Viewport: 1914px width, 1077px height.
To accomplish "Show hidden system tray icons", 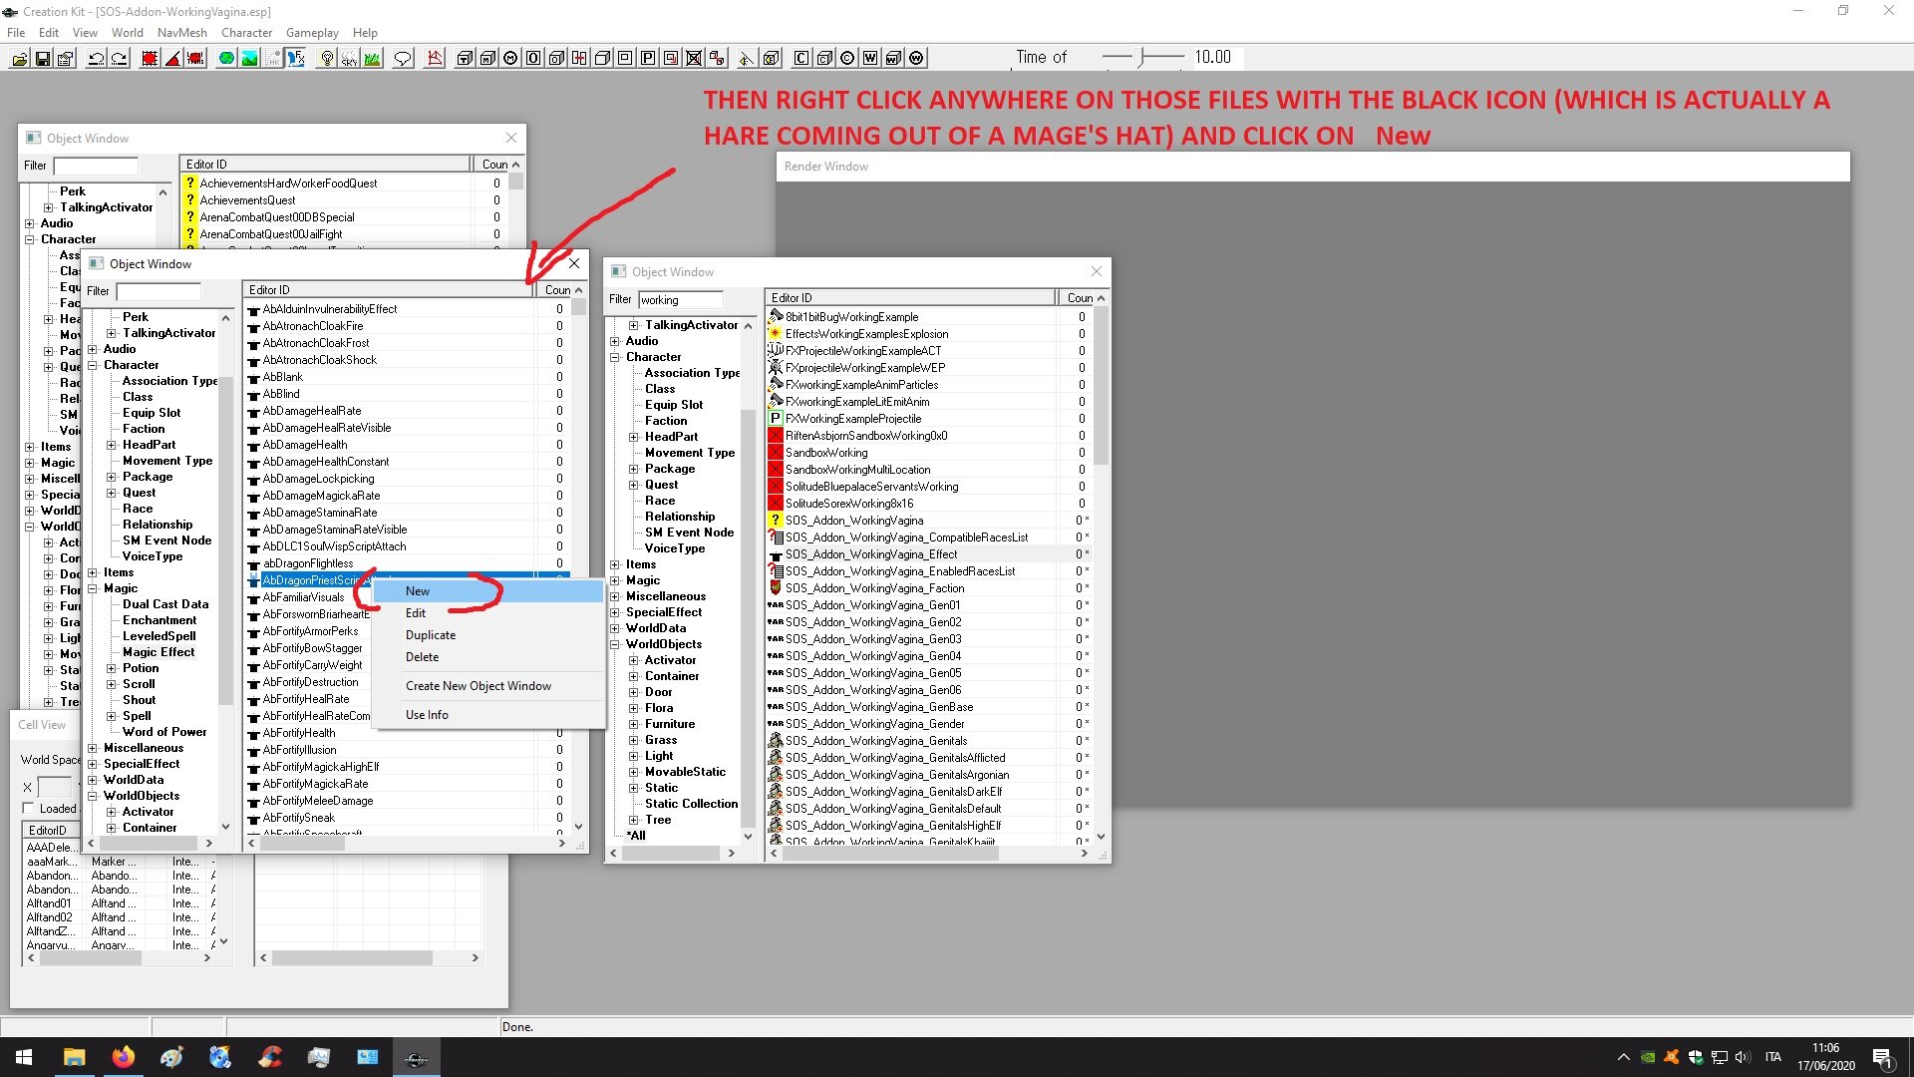I will point(1623,1057).
